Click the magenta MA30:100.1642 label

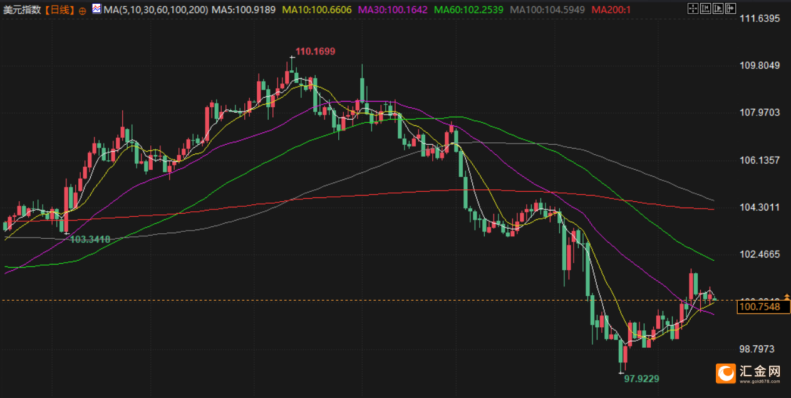[x=392, y=10]
